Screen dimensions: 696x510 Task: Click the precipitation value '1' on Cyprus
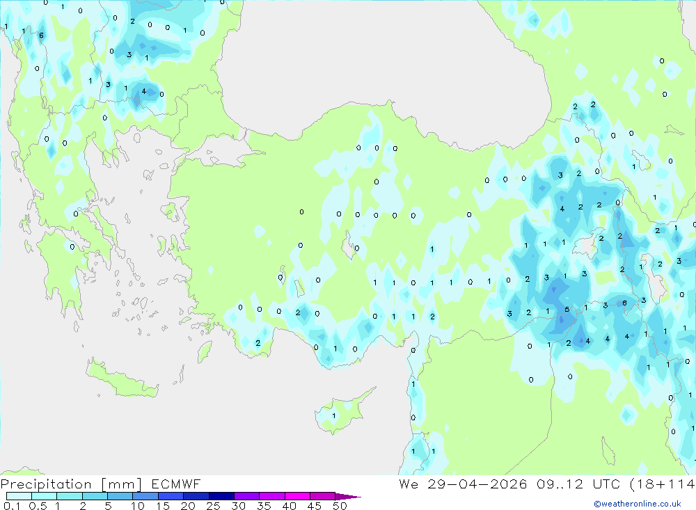pos(334,416)
